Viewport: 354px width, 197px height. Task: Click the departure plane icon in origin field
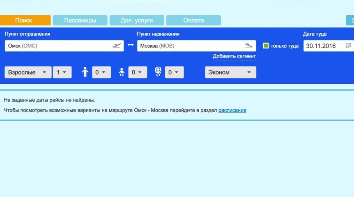click(x=117, y=46)
